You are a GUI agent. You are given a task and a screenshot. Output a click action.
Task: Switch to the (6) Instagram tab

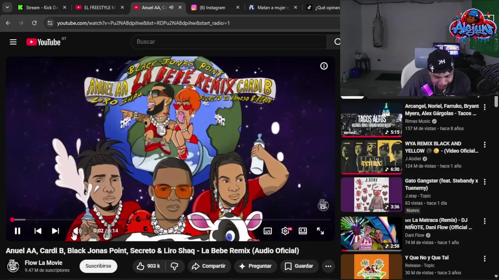click(214, 7)
